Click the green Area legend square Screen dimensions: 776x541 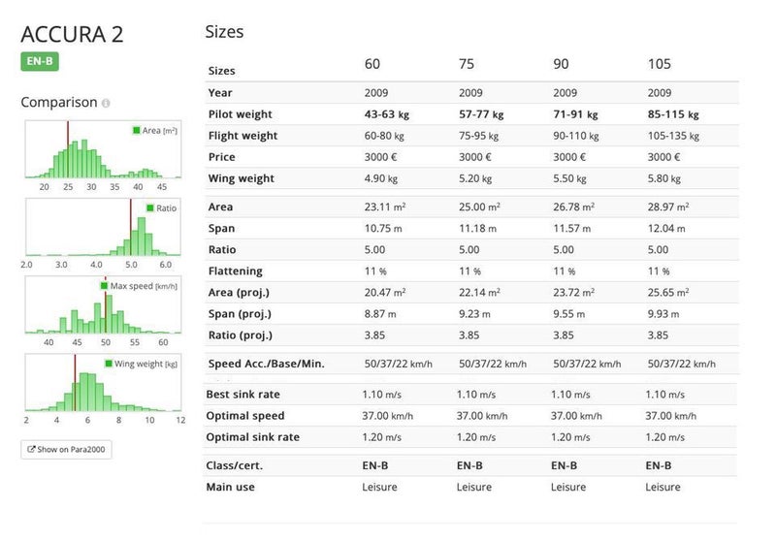(137, 130)
